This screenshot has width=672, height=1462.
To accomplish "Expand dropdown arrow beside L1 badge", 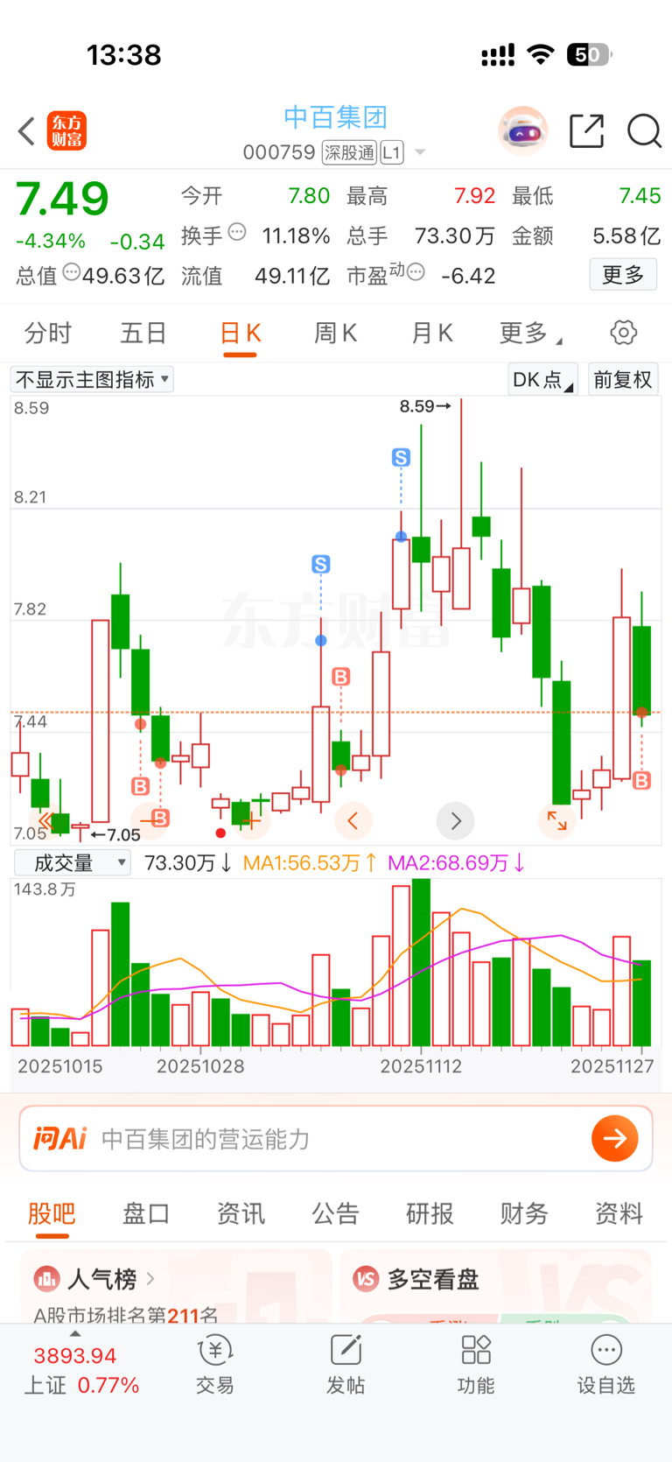I will [420, 152].
